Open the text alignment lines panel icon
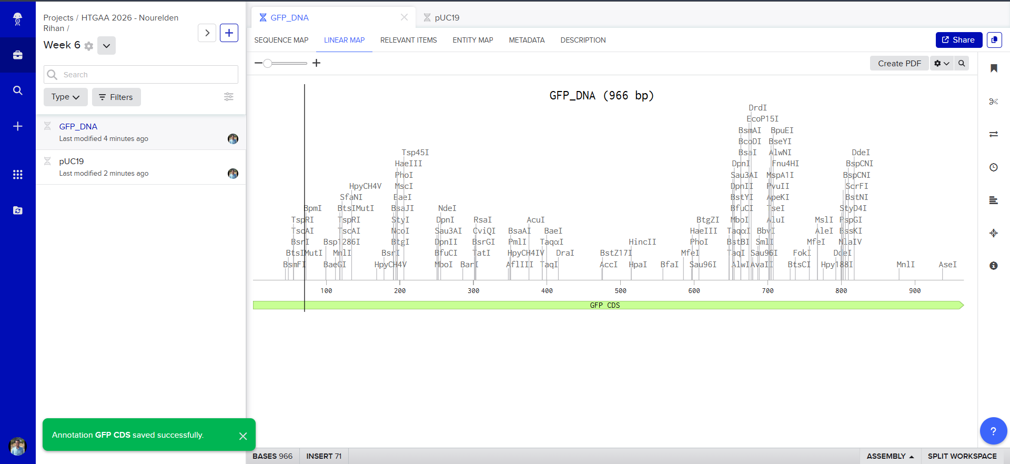 pyautogui.click(x=994, y=200)
